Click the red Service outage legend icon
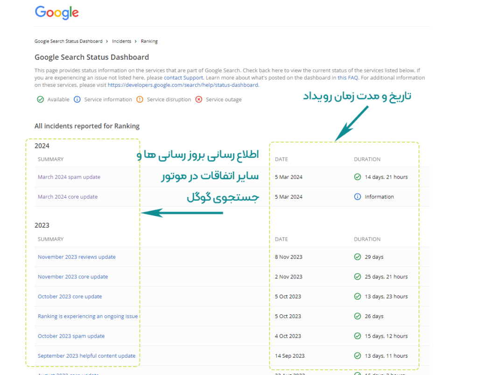 pyautogui.click(x=199, y=100)
